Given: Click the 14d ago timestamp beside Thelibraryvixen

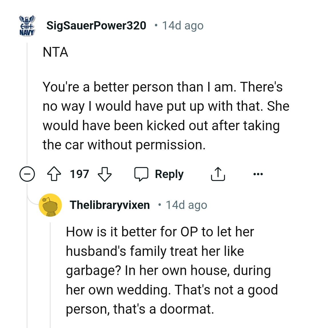Looking at the screenshot, I should click(x=186, y=205).
